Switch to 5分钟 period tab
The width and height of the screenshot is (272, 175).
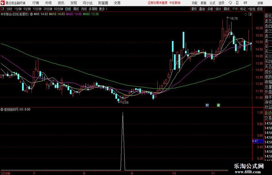27,9
